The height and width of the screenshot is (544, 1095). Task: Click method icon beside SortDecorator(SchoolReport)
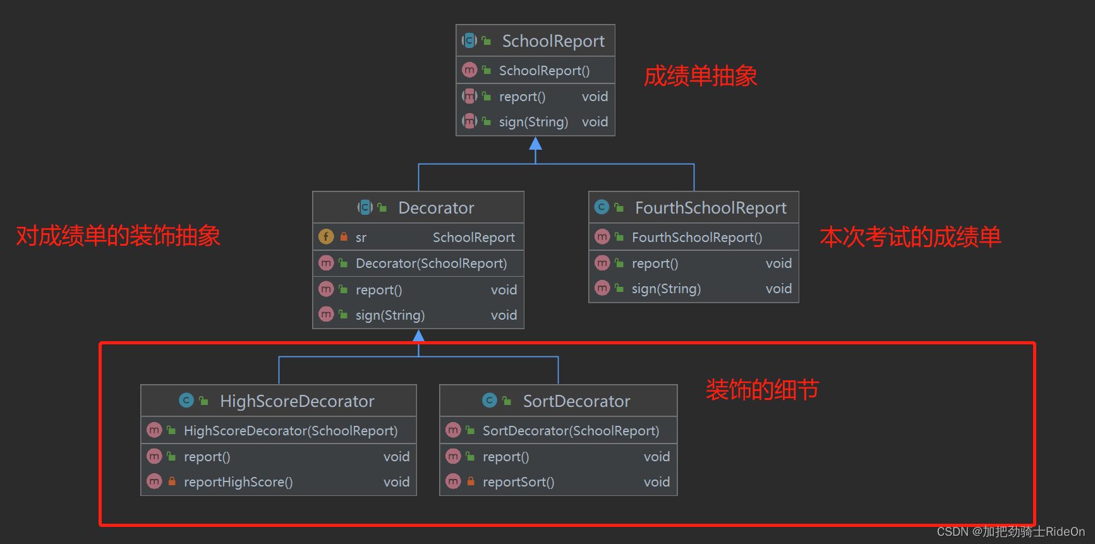tap(453, 430)
